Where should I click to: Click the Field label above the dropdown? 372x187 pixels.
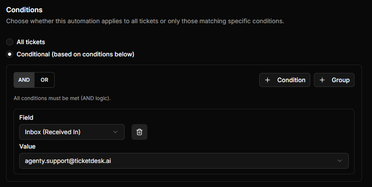[x=26, y=118]
